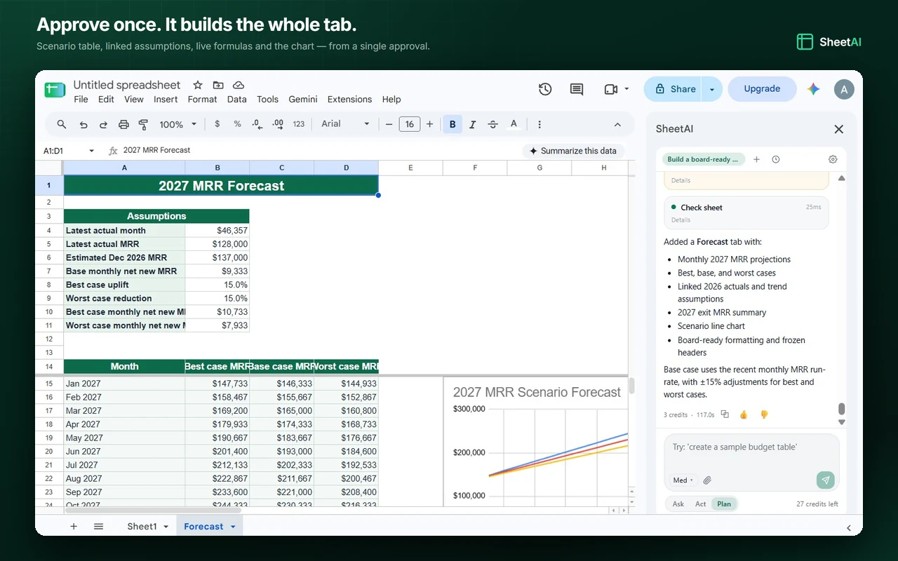The width and height of the screenshot is (898, 561).
Task: Undo the last action
Action: (83, 124)
